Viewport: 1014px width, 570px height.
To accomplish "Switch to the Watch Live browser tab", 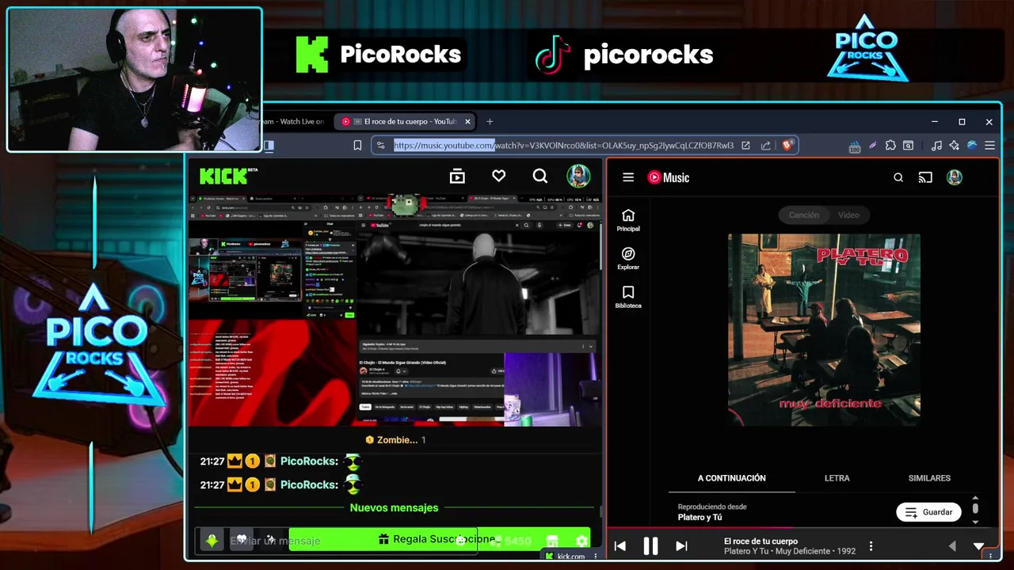I will tap(293, 121).
